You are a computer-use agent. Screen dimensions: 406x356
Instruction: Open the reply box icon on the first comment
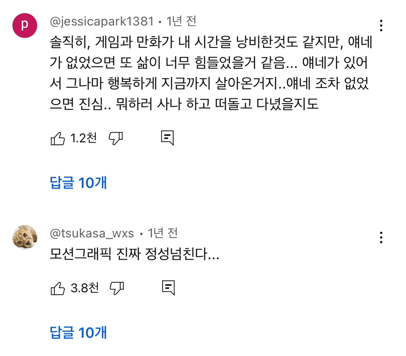click(x=168, y=137)
